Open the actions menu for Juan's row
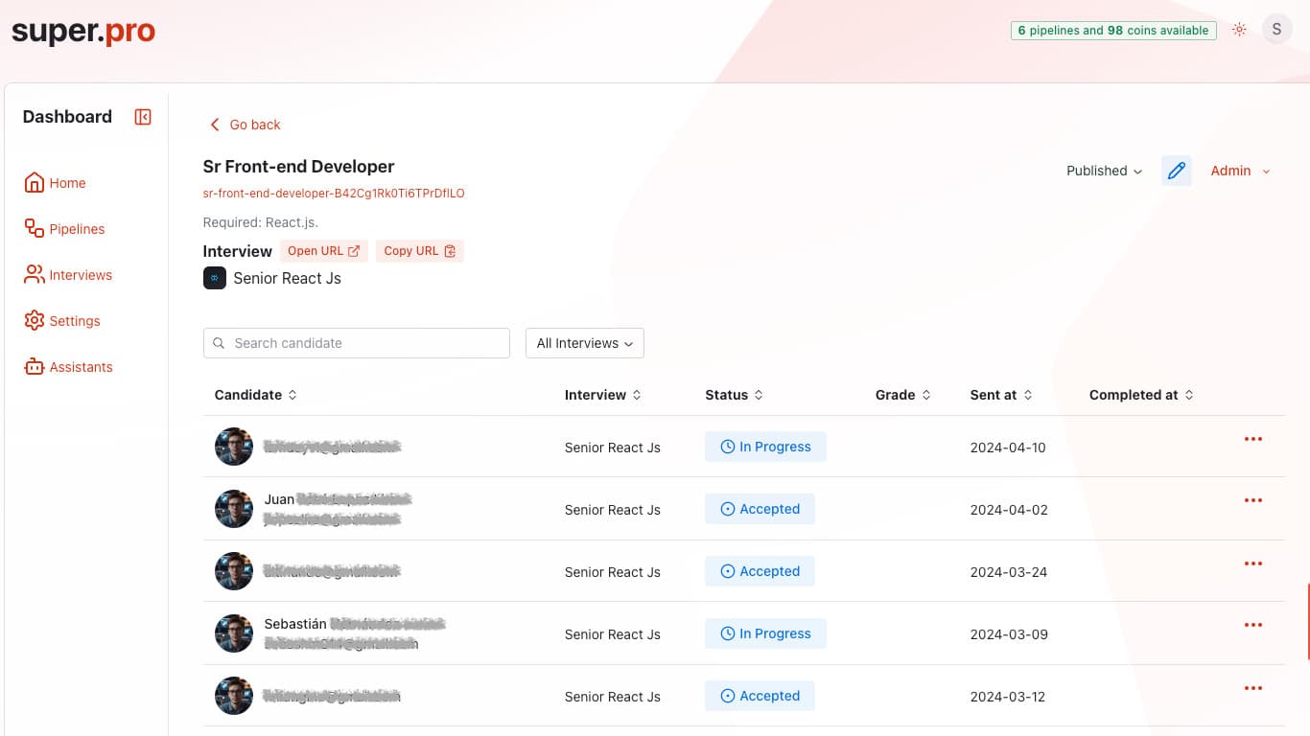The image size is (1310, 736). pos(1252,499)
